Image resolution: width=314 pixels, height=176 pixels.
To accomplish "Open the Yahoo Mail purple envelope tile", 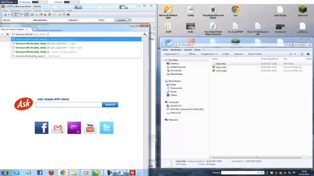I will 74,128.
